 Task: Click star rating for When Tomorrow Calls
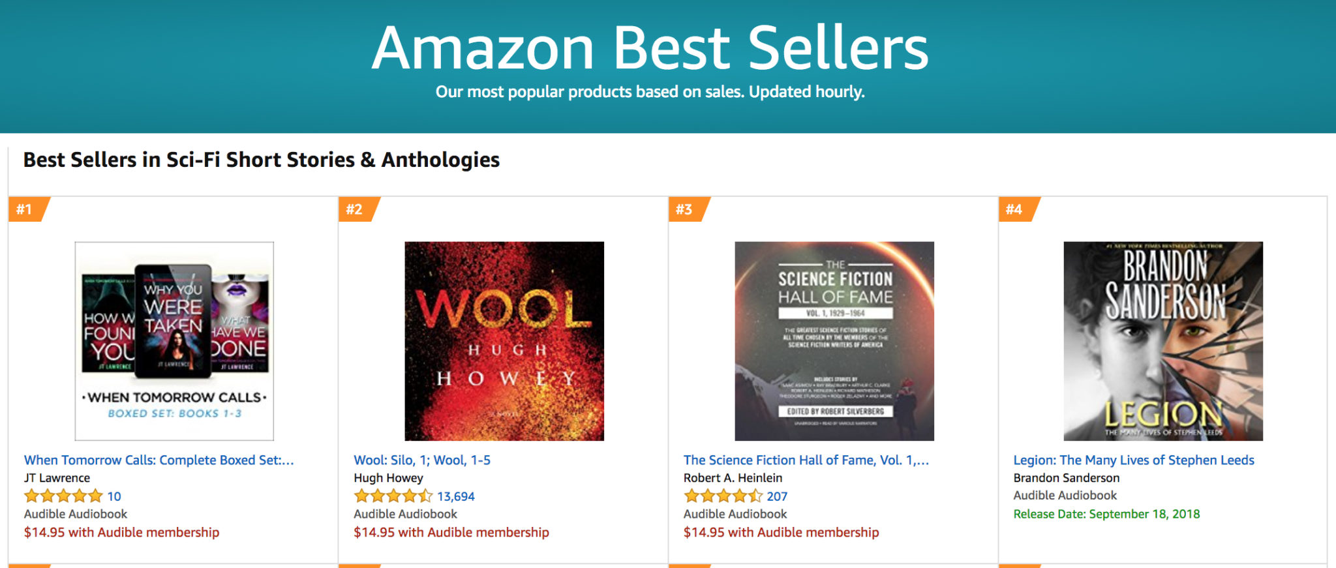(x=63, y=496)
